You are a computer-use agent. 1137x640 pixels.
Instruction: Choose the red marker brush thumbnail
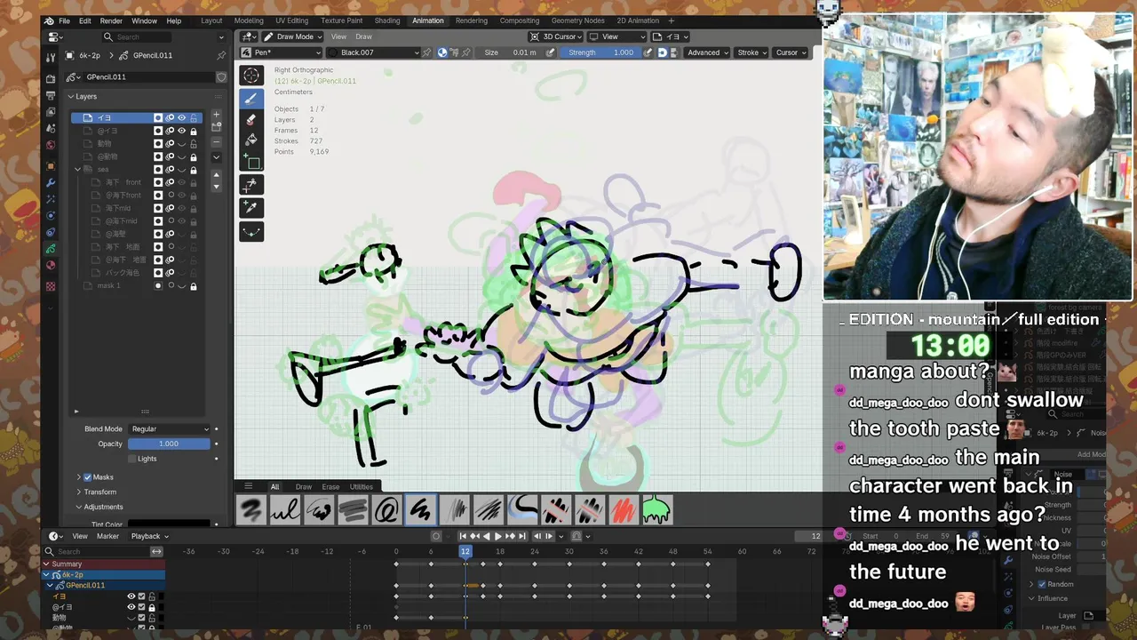click(624, 510)
